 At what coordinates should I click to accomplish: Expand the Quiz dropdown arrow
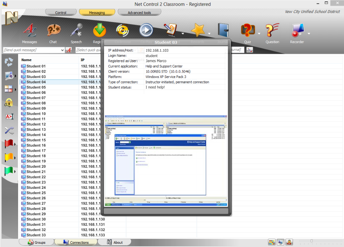click(259, 34)
